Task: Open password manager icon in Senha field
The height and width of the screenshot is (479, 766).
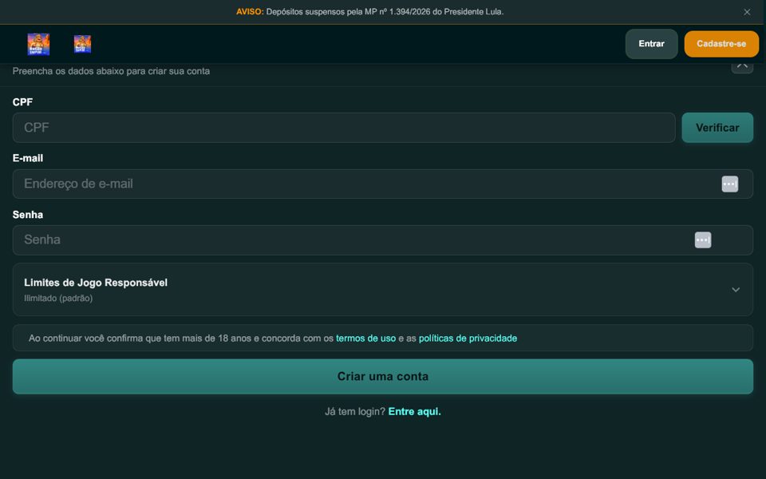Action: (x=703, y=240)
